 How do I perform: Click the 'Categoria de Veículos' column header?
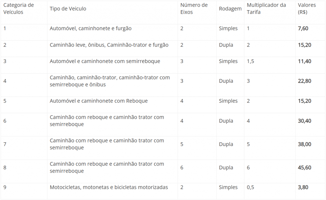pyautogui.click(x=18, y=9)
